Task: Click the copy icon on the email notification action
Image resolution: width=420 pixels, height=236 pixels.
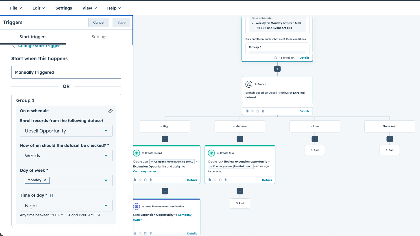Action: [x=135, y=233]
